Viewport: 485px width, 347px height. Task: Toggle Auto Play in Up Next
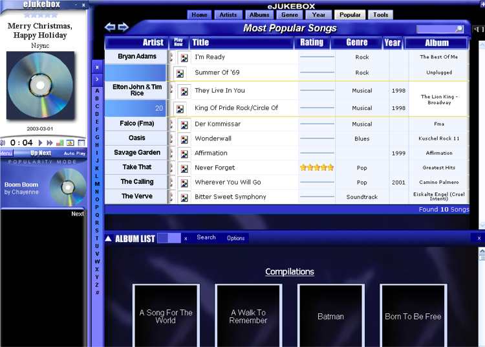point(74,153)
